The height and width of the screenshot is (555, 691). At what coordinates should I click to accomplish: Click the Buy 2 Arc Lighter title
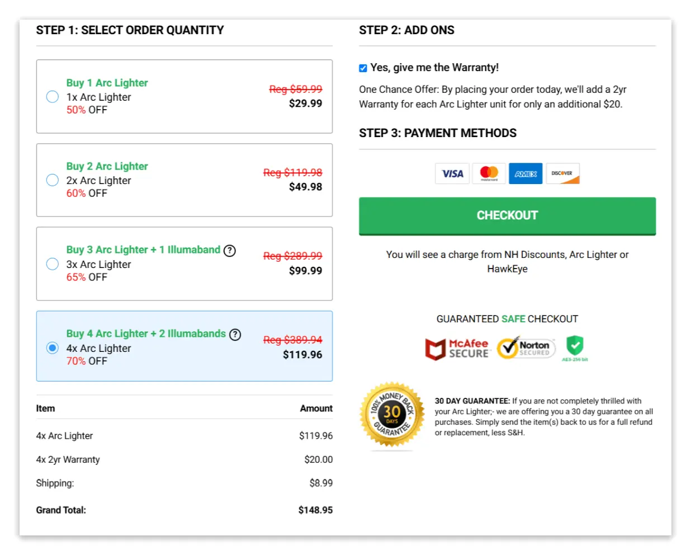(107, 166)
